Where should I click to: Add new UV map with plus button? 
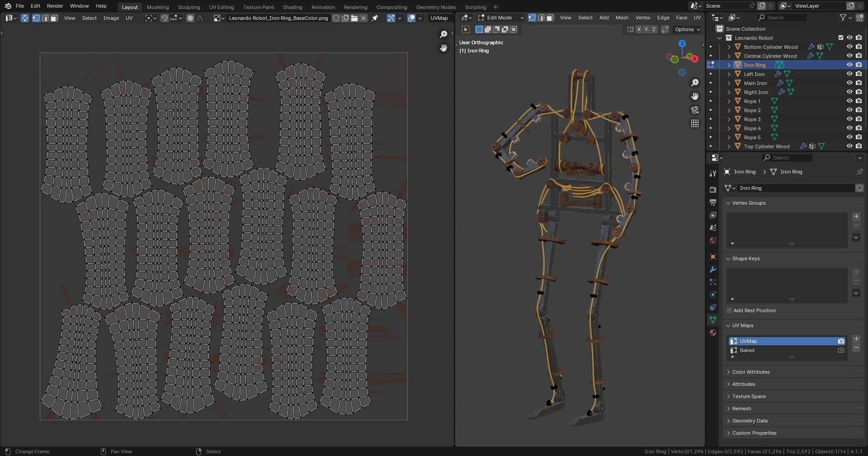coord(856,339)
